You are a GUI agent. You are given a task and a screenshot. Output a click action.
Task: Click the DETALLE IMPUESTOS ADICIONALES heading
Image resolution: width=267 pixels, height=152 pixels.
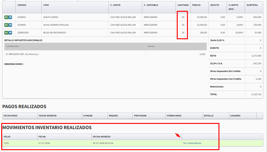tap(23, 40)
